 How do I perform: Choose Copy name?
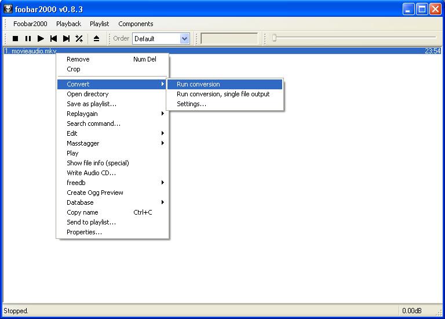[x=112, y=212]
